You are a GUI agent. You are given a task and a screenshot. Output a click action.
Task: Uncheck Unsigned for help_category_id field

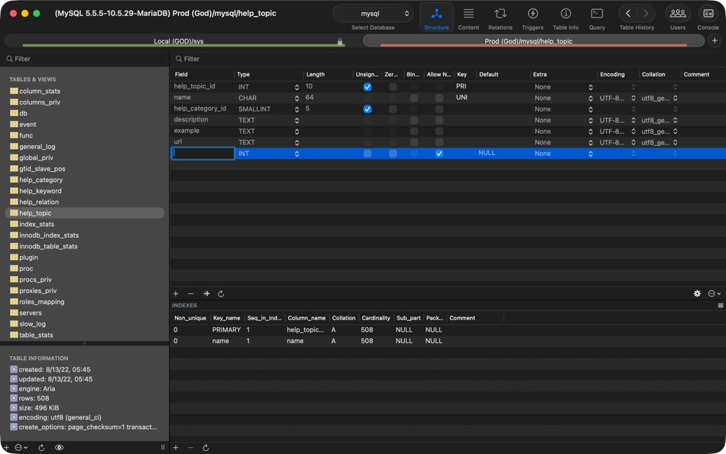point(368,109)
